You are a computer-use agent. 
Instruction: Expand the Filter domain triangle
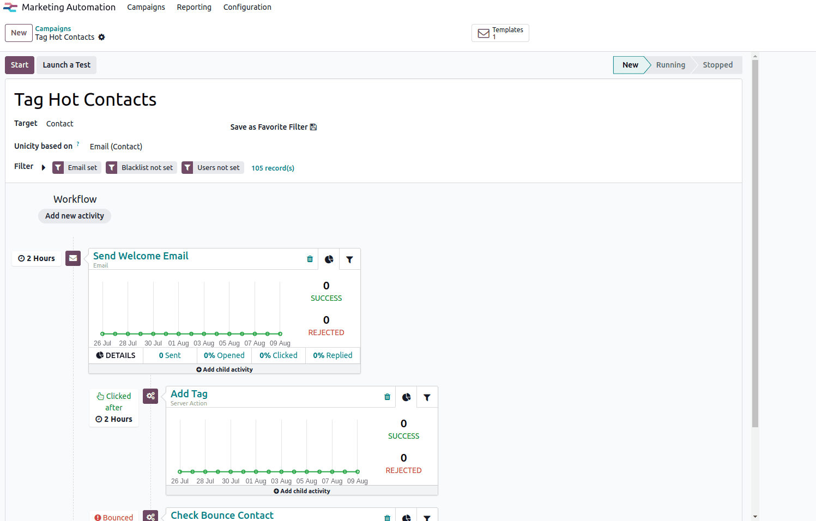click(44, 167)
